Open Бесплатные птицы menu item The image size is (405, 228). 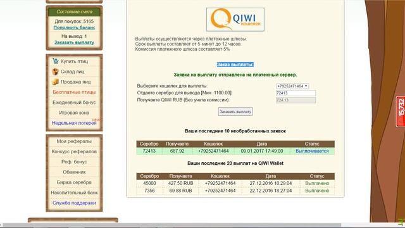click(x=74, y=92)
